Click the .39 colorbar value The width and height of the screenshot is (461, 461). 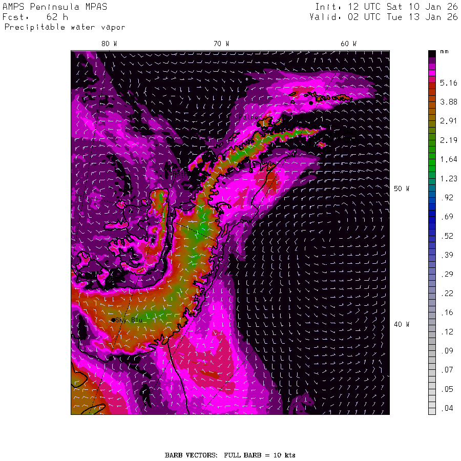[448, 255]
